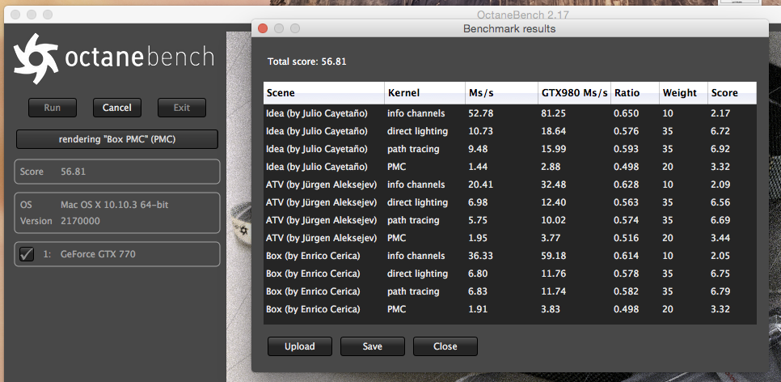Image resolution: width=781 pixels, height=382 pixels.
Task: Click the score value 2.09
Action: [x=720, y=185]
